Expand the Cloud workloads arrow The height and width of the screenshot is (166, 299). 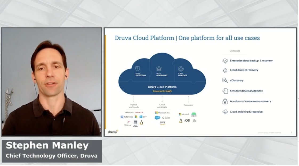pyautogui.click(x=162, y=99)
